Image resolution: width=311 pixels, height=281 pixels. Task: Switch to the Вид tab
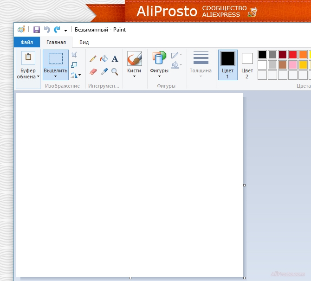point(84,42)
